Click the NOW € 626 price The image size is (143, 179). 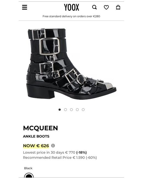(x=36, y=146)
